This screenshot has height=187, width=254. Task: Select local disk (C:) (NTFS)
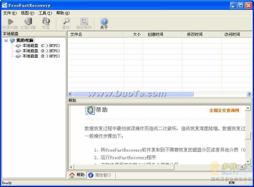coord(41,46)
